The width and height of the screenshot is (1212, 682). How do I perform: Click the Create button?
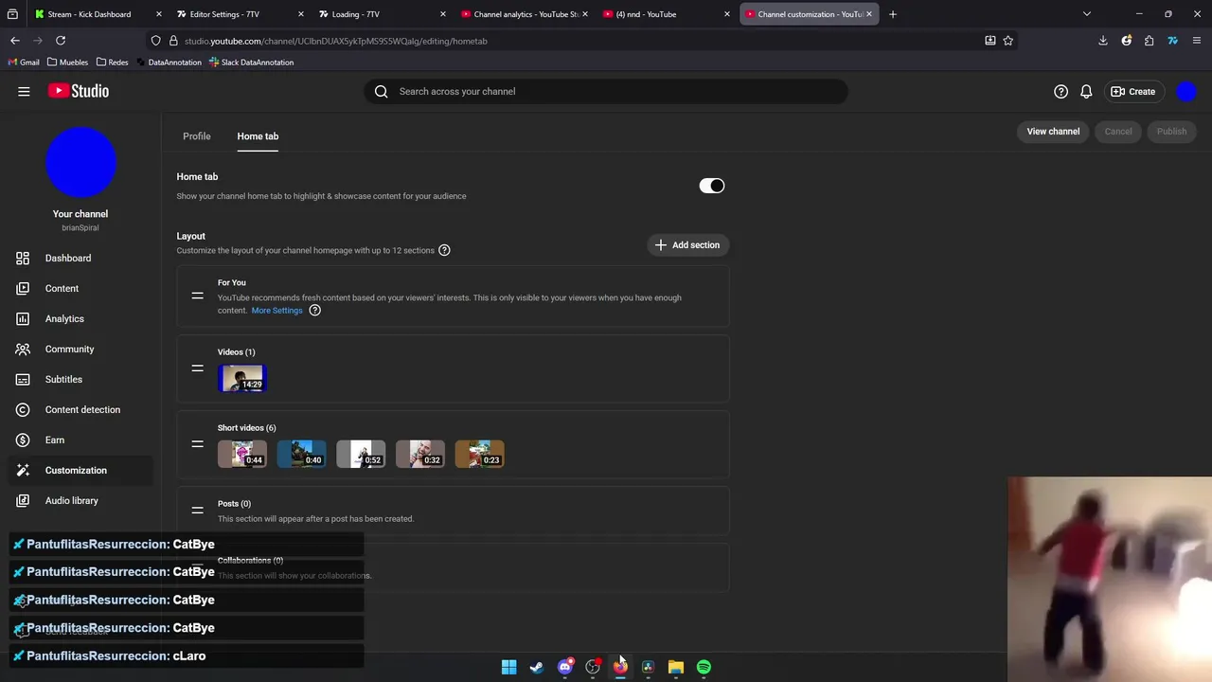pos(1132,92)
